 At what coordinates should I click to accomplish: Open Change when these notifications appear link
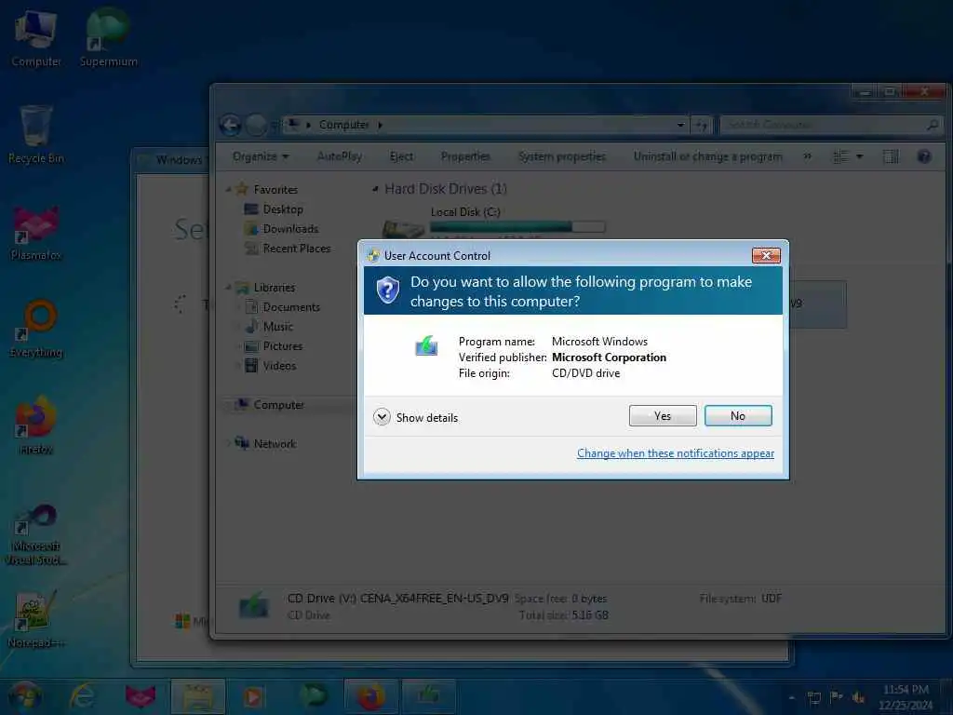coord(676,453)
